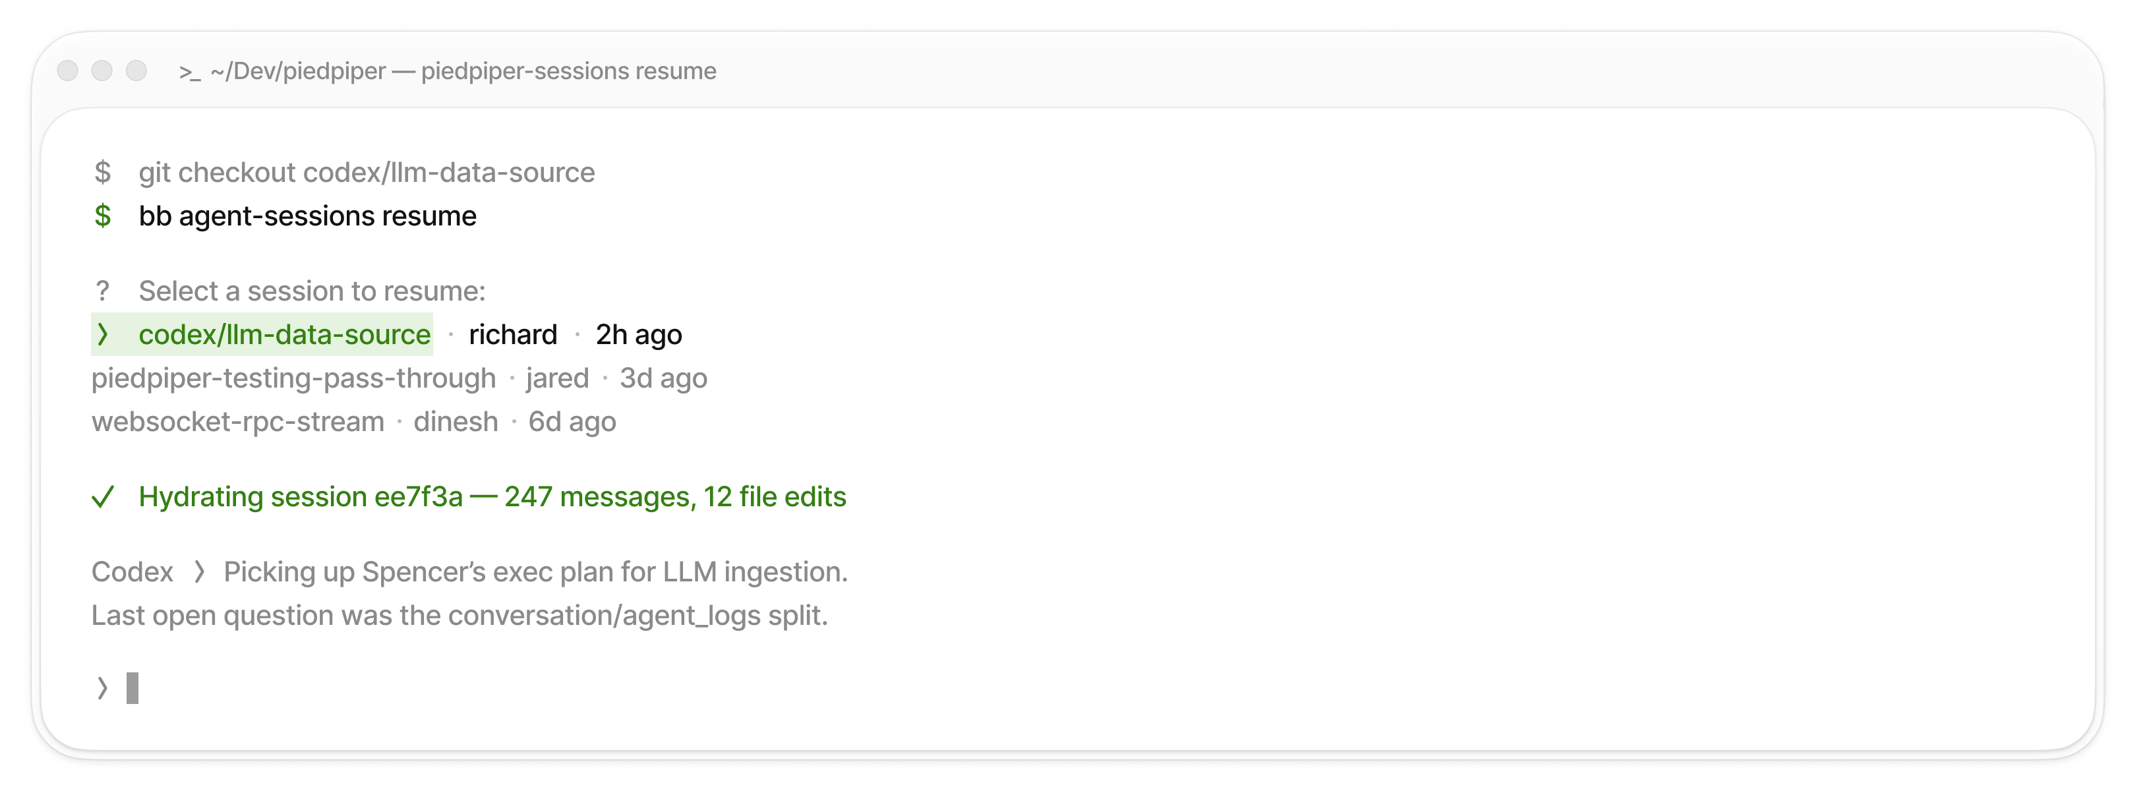Click the input prompt chevron at bottom
Screen dimensions: 2136x791
point(102,688)
